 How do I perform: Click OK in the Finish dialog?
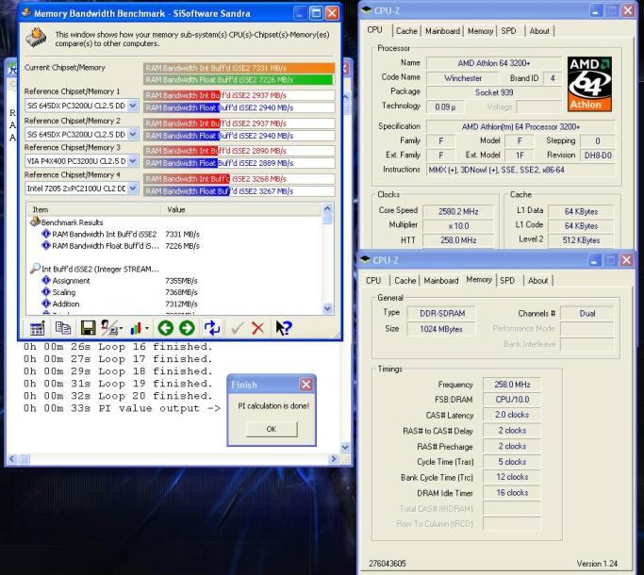(x=272, y=429)
